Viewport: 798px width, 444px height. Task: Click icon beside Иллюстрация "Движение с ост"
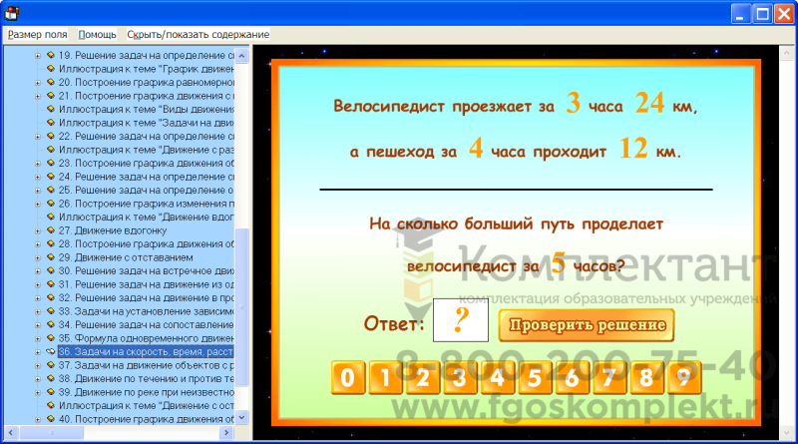[51, 405]
